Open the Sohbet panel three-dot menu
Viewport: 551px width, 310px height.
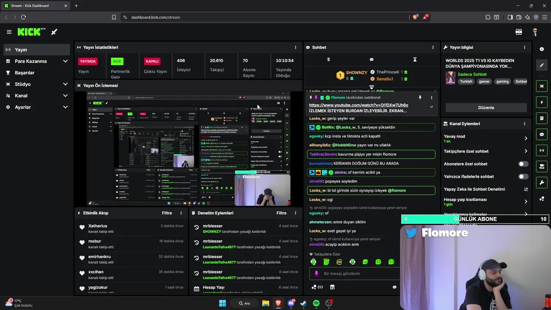[433, 47]
